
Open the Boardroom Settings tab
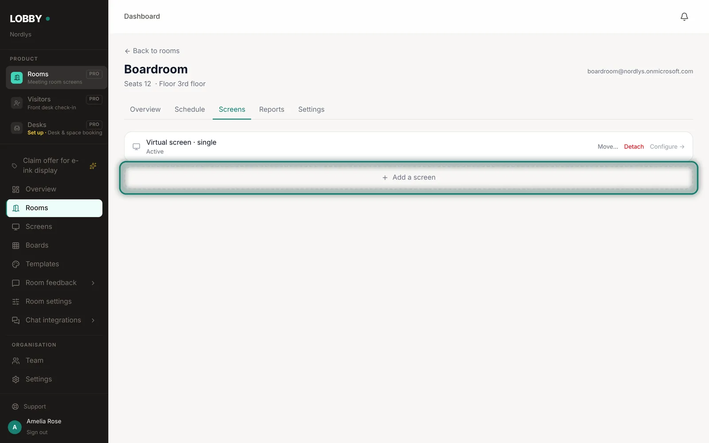pyautogui.click(x=311, y=109)
